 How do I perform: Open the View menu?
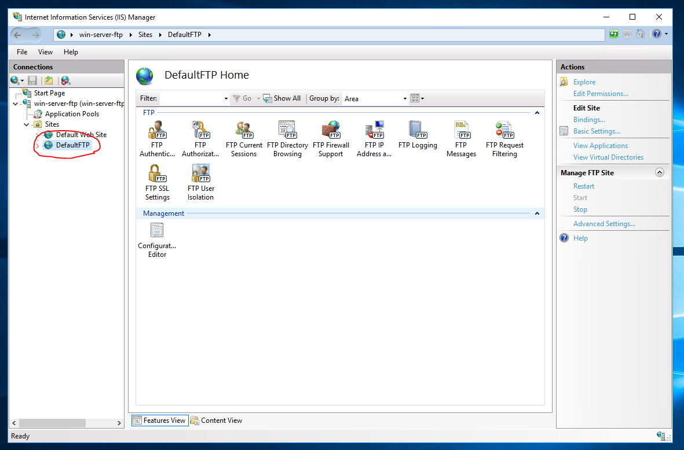pyautogui.click(x=45, y=52)
